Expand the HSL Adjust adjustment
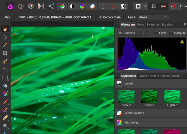 pos(132,123)
